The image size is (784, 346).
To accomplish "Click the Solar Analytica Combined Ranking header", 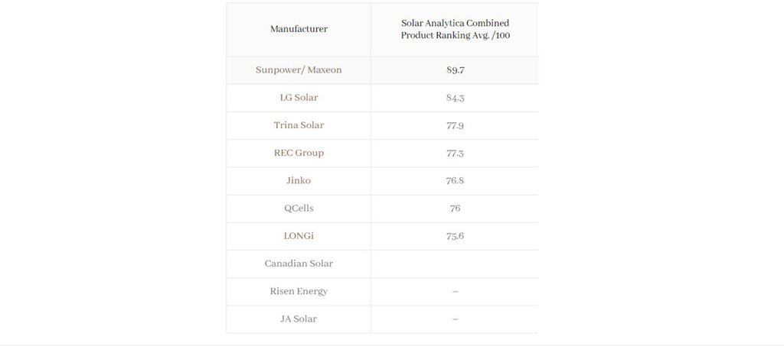I will click(455, 30).
